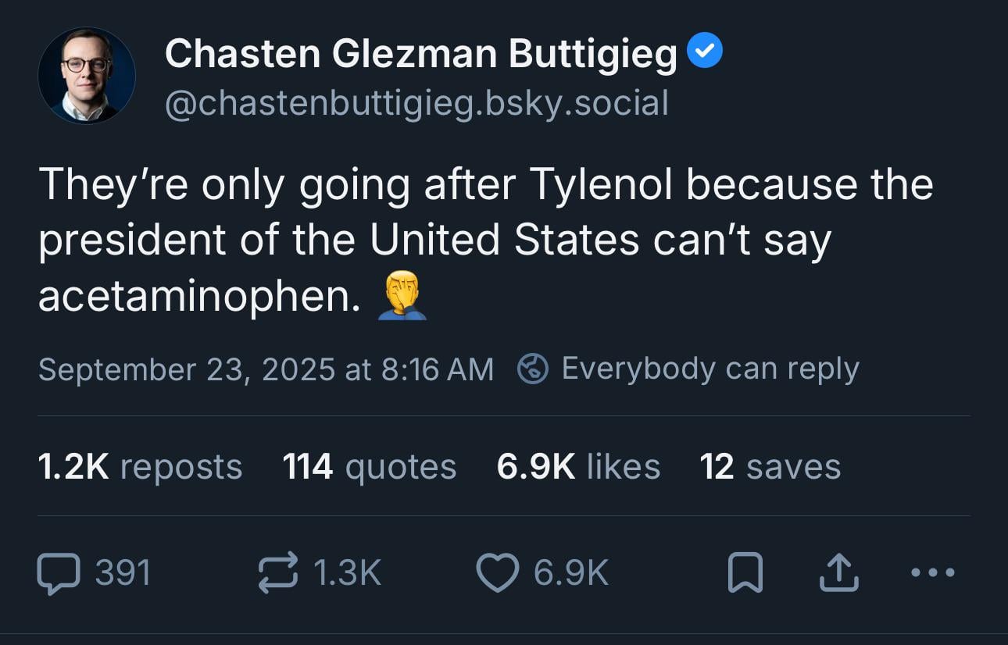Open Chasten's profile avatar picture

click(86, 75)
